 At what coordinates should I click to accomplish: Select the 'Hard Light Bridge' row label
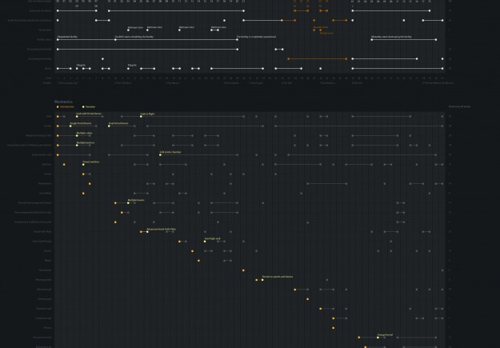click(x=42, y=241)
